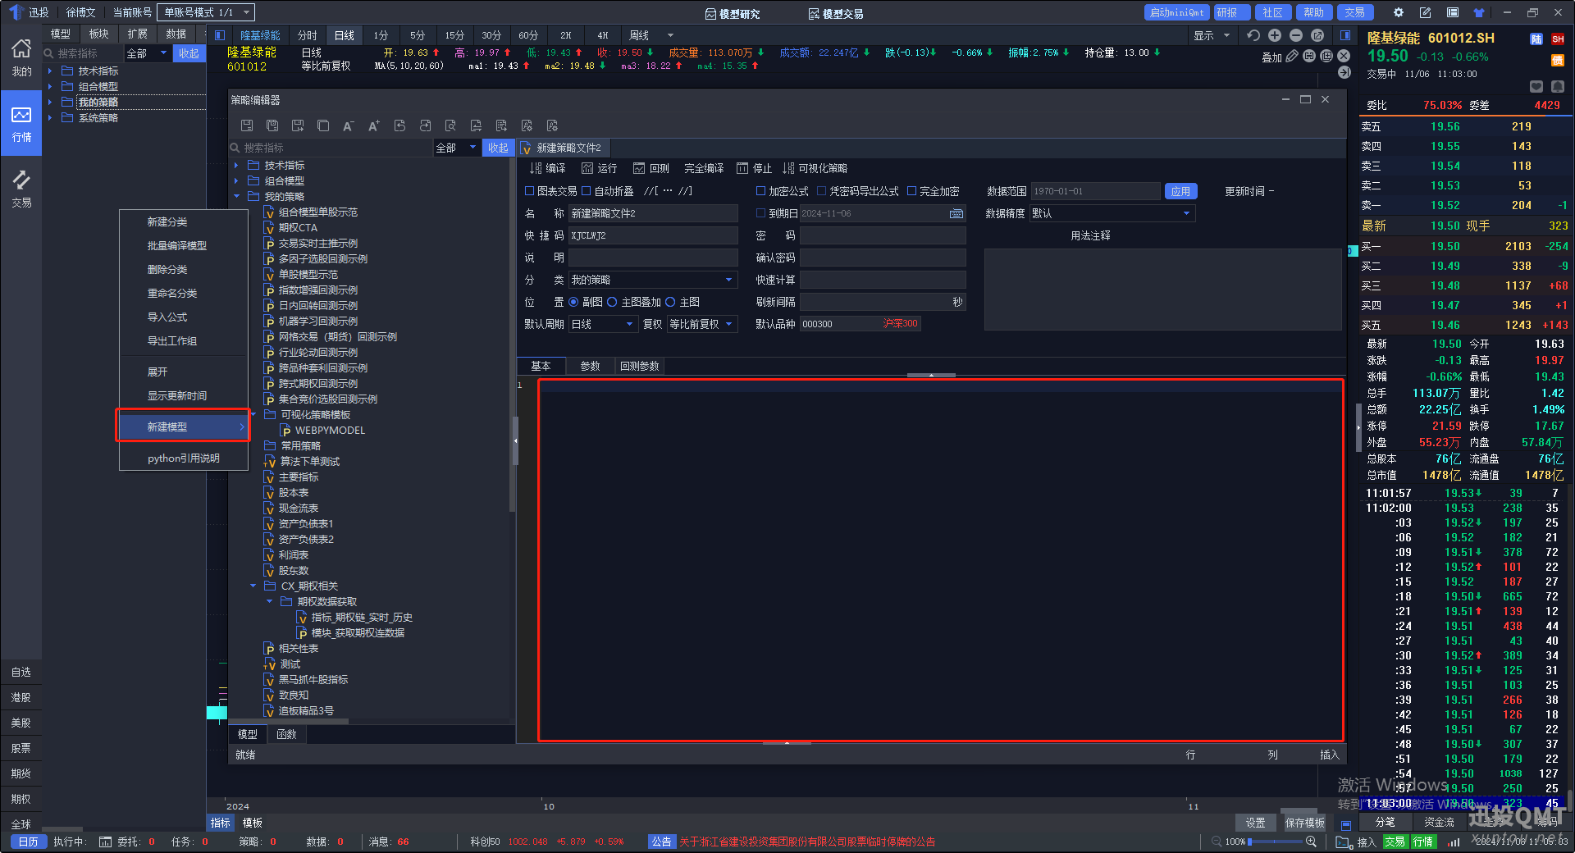
Task: Open the 行情 market sidebar icon
Action: point(21,123)
